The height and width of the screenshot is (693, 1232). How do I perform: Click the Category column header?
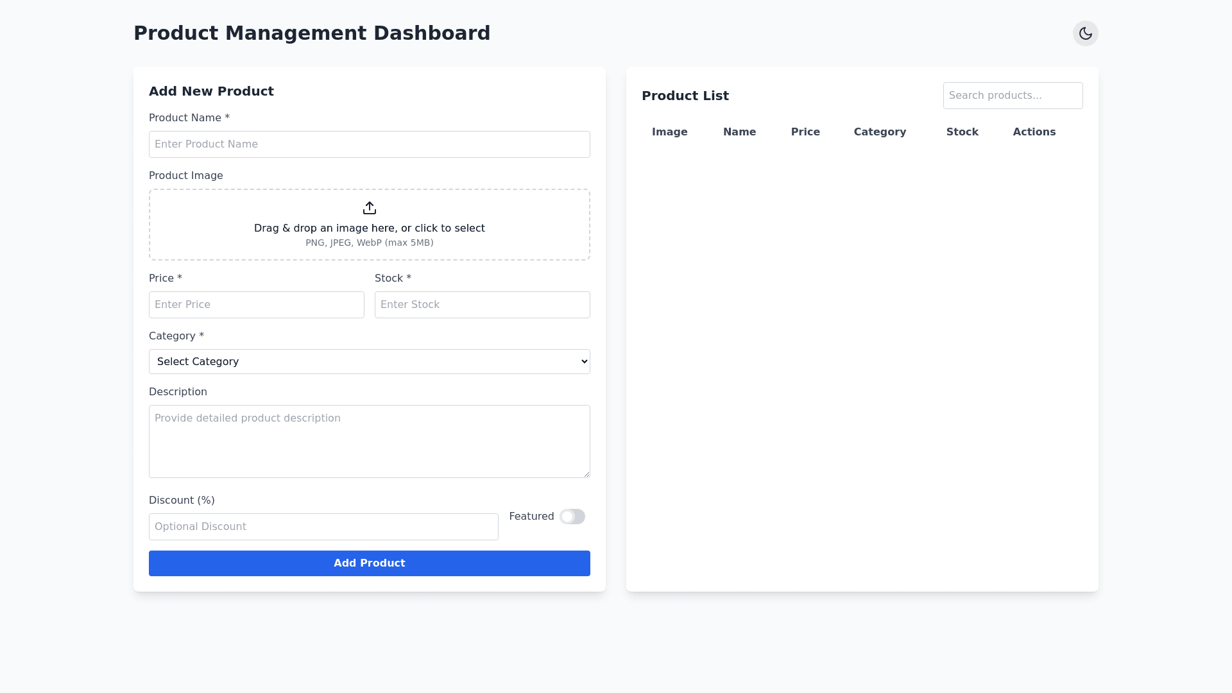pyautogui.click(x=880, y=132)
